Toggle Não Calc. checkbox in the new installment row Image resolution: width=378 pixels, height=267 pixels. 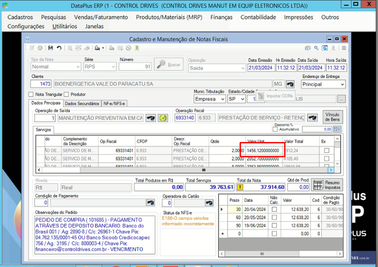tap(274, 234)
